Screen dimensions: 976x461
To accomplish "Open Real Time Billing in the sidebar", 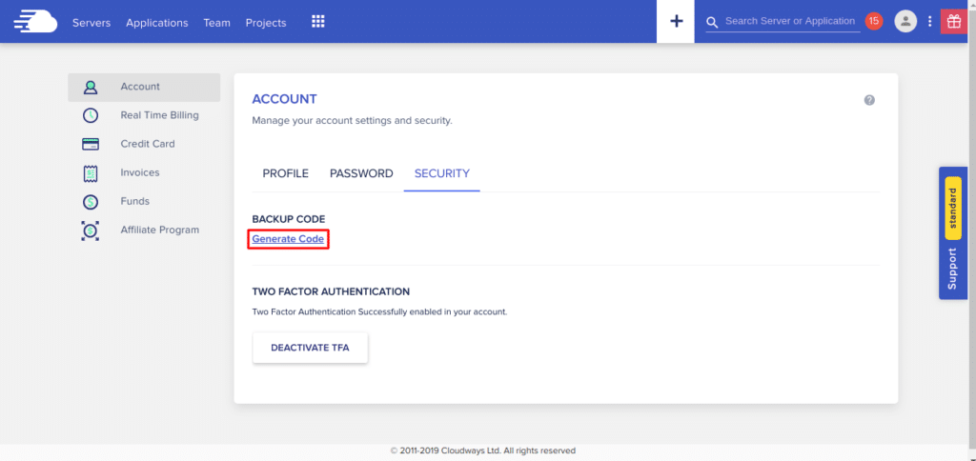I will pyautogui.click(x=159, y=115).
